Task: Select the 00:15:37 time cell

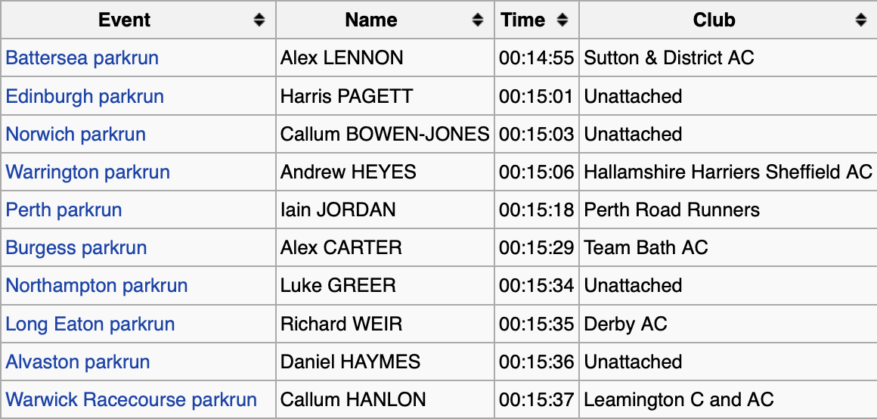Action: pyautogui.click(x=536, y=399)
